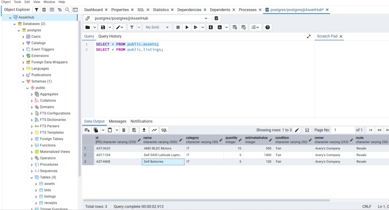Click the SQL button in Data Output toolbar
The image size is (389, 210).
click(x=164, y=130)
